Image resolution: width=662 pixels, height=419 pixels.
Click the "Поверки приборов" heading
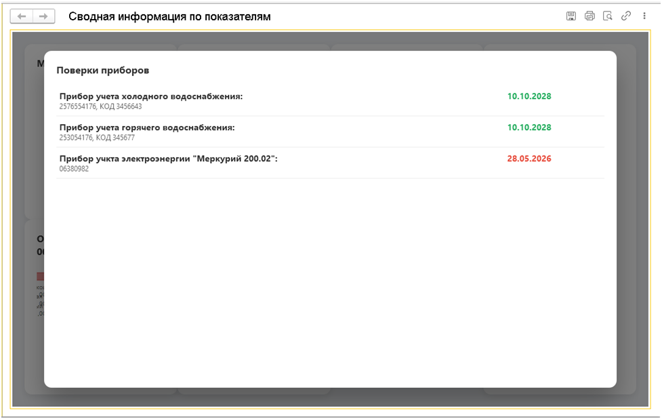tap(102, 71)
